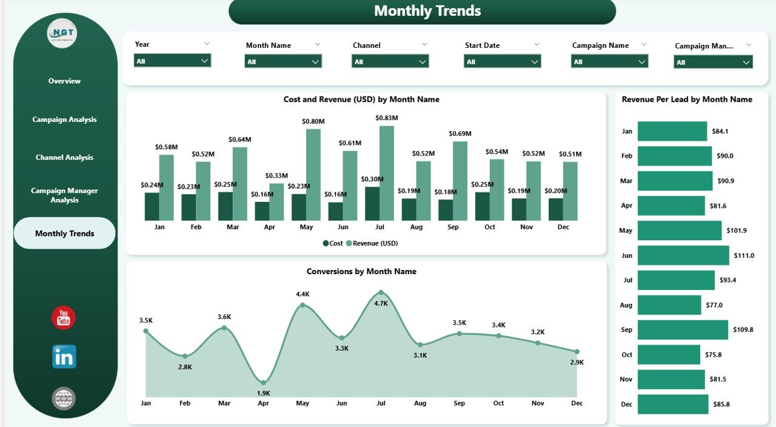This screenshot has width=776, height=427.
Task: Open the Campaign Name dropdown
Action: coord(641,62)
